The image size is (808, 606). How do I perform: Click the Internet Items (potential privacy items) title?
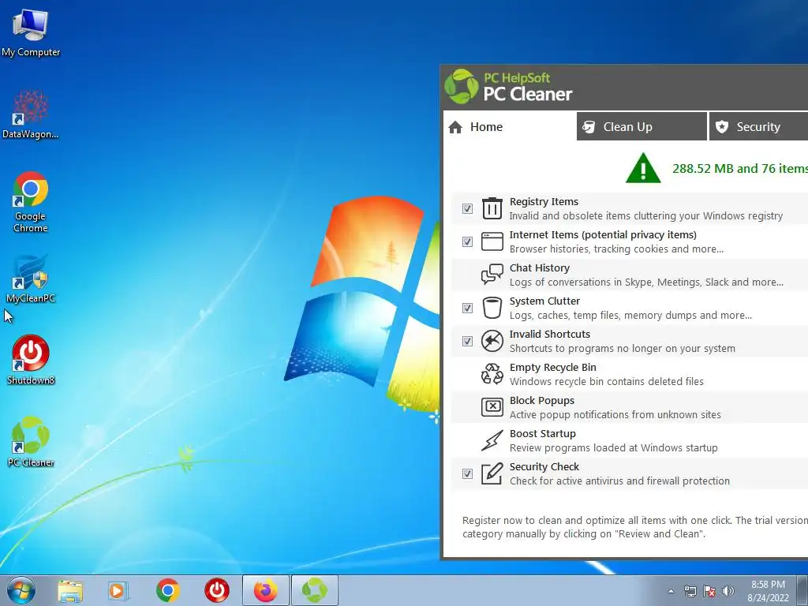coord(603,234)
